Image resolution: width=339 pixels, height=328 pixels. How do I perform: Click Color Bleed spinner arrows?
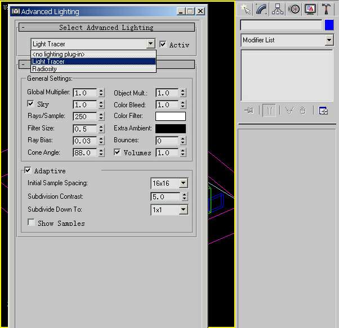click(x=183, y=104)
